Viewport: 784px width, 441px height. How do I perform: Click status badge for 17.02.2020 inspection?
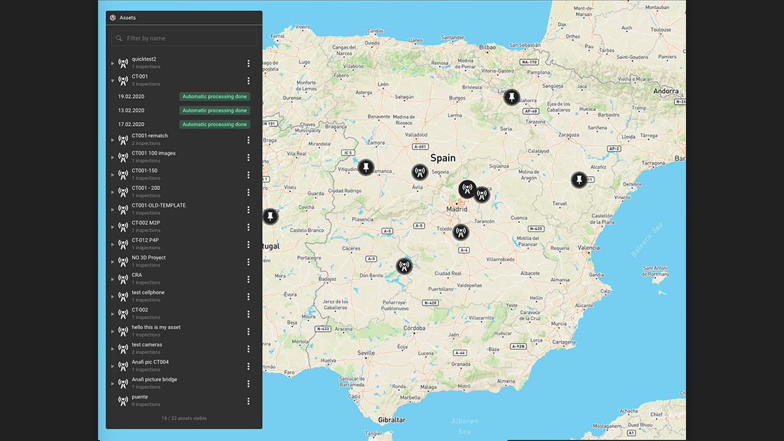tap(214, 124)
